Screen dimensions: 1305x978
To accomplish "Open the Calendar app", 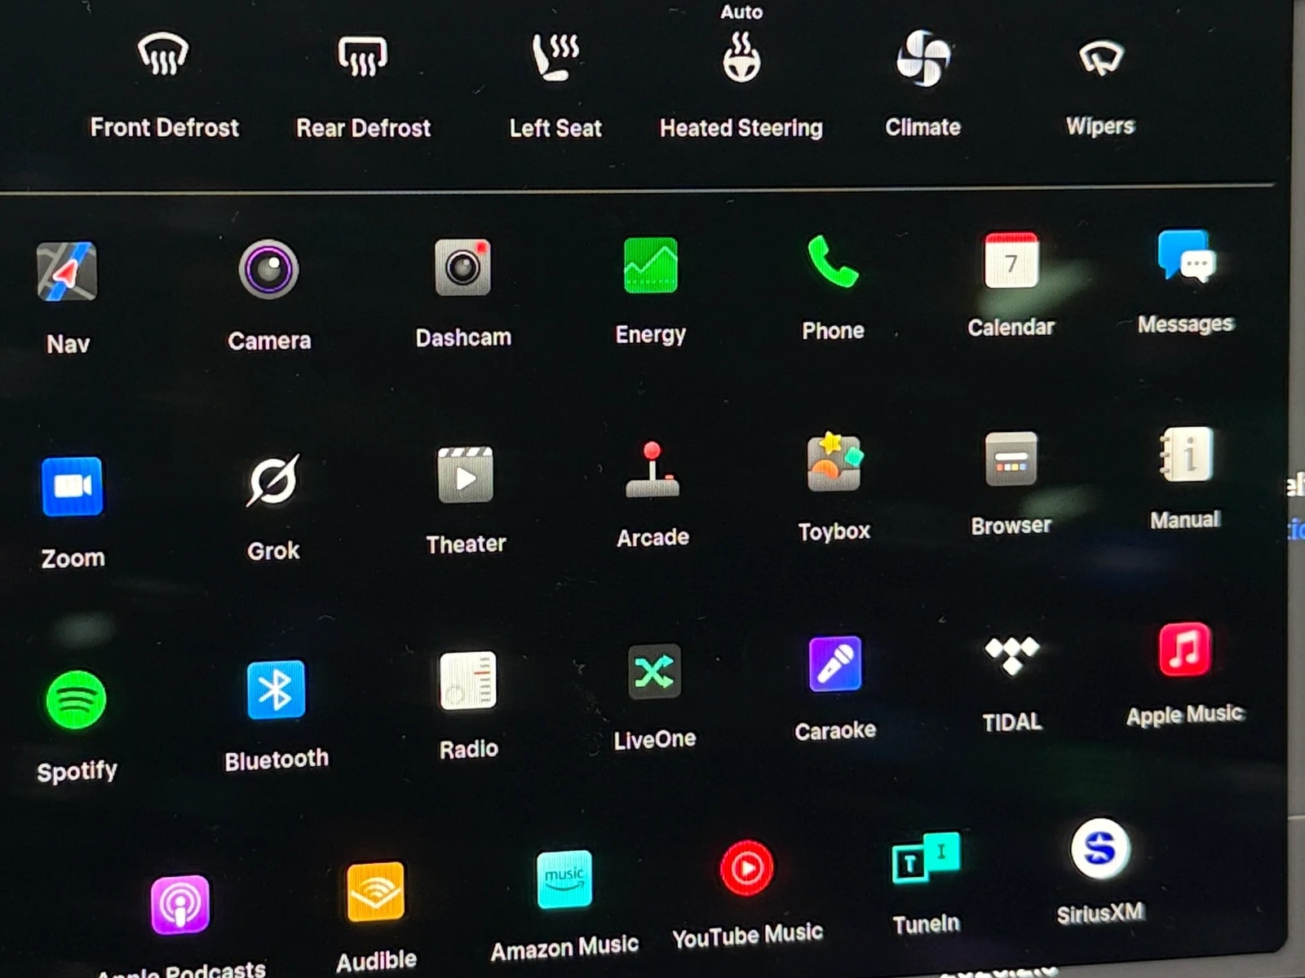I will [x=1011, y=262].
